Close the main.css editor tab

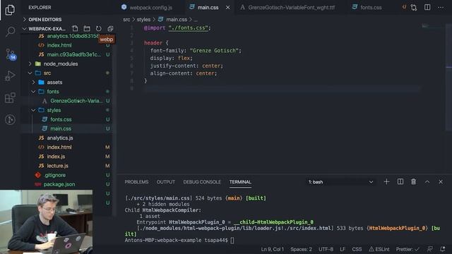tap(227, 8)
